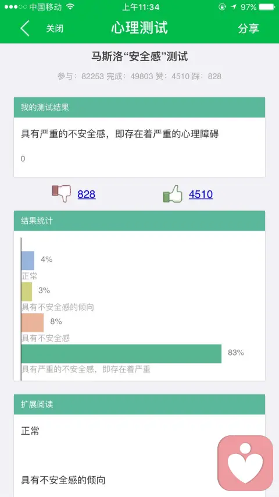Viewport: 279px width, 497px height.
Task: Expand 具有不安全感的倾向 reading entry
Action: point(63,480)
